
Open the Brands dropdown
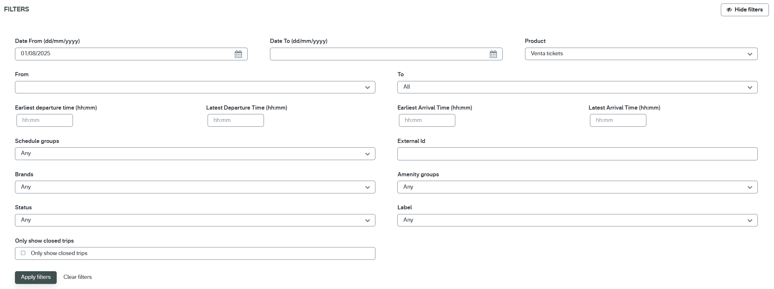point(195,187)
